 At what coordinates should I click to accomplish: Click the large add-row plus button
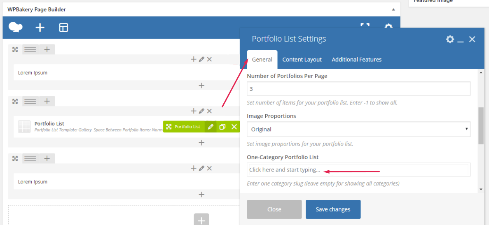[x=201, y=219]
